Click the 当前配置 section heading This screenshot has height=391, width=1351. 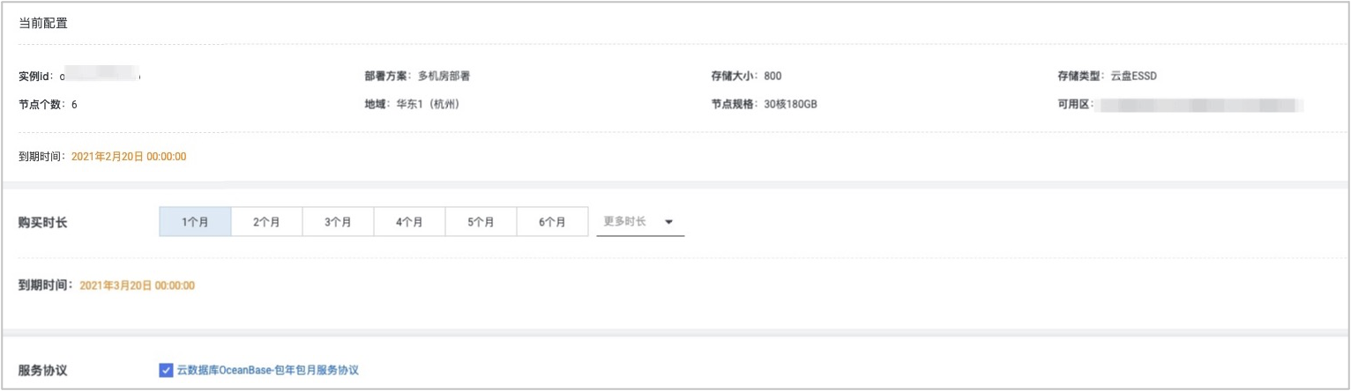(43, 24)
